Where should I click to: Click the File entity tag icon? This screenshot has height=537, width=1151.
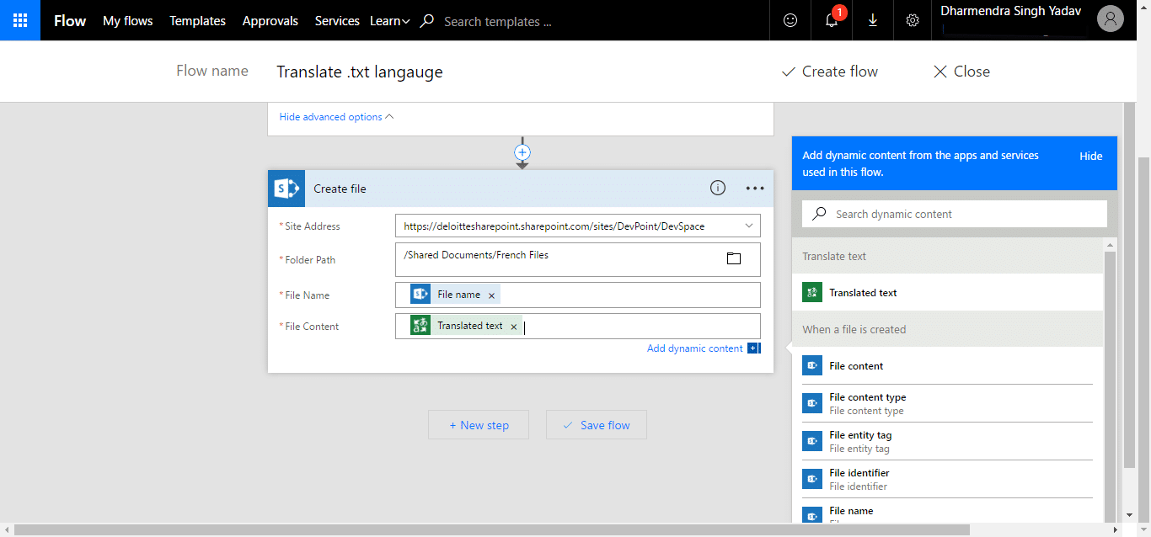[812, 442]
